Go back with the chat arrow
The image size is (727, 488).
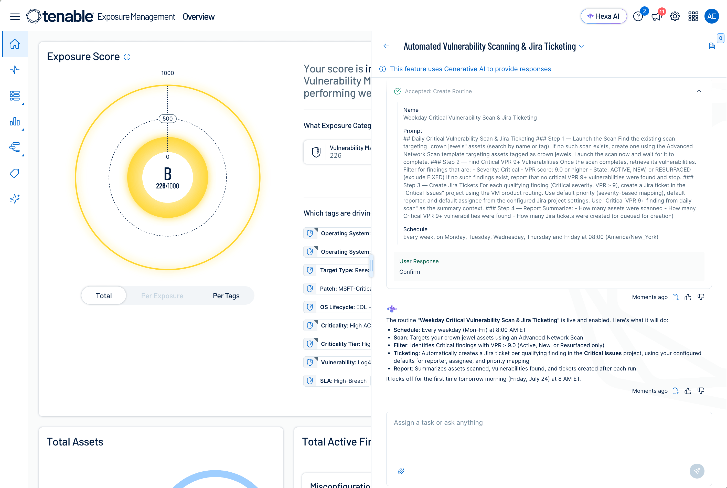(x=386, y=46)
